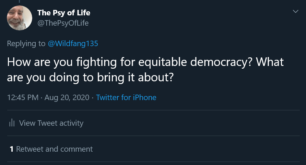Screen dimensions: 306x165
Task: View the 1 Retweet and comment list
Action: tap(51, 149)
